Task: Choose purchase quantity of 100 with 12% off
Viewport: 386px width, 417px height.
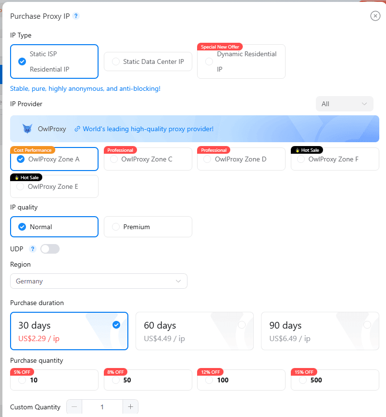Action: 241,380
